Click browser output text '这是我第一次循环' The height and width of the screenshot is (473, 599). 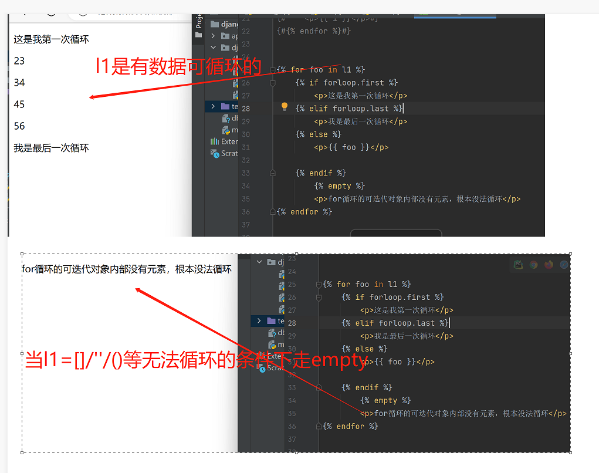tap(51, 39)
